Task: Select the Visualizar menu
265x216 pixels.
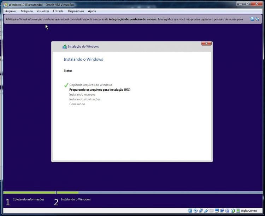Action: (x=43, y=11)
